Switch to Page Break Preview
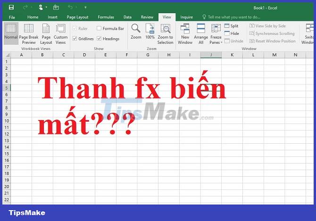 pyautogui.click(x=29, y=33)
